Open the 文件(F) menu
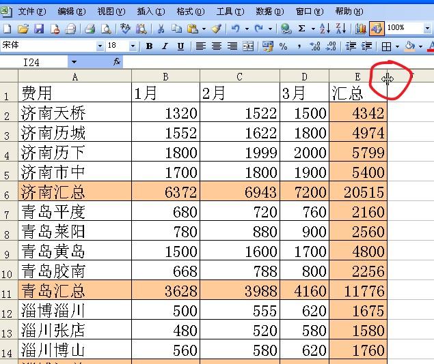 pyautogui.click(x=32, y=12)
